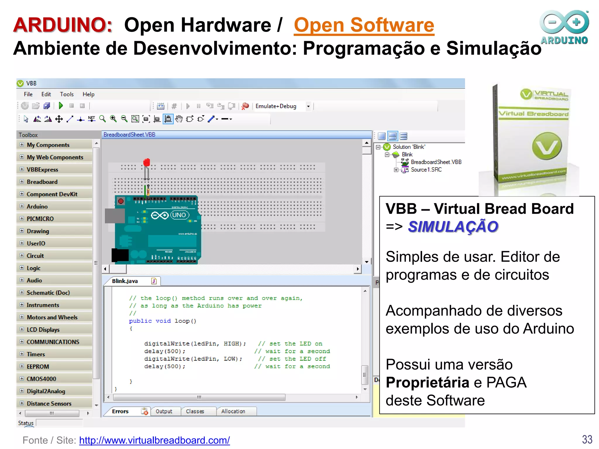The height and width of the screenshot is (449, 599).
Task: Switch to the Classes tab
Action: click(199, 411)
